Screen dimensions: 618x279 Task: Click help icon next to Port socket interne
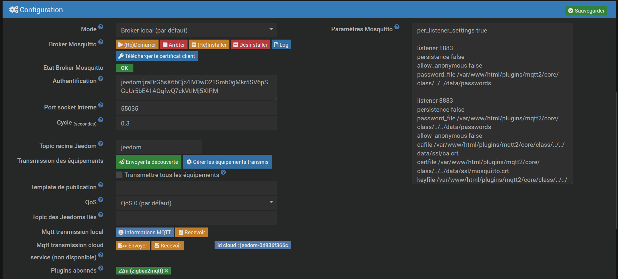pyautogui.click(x=101, y=105)
